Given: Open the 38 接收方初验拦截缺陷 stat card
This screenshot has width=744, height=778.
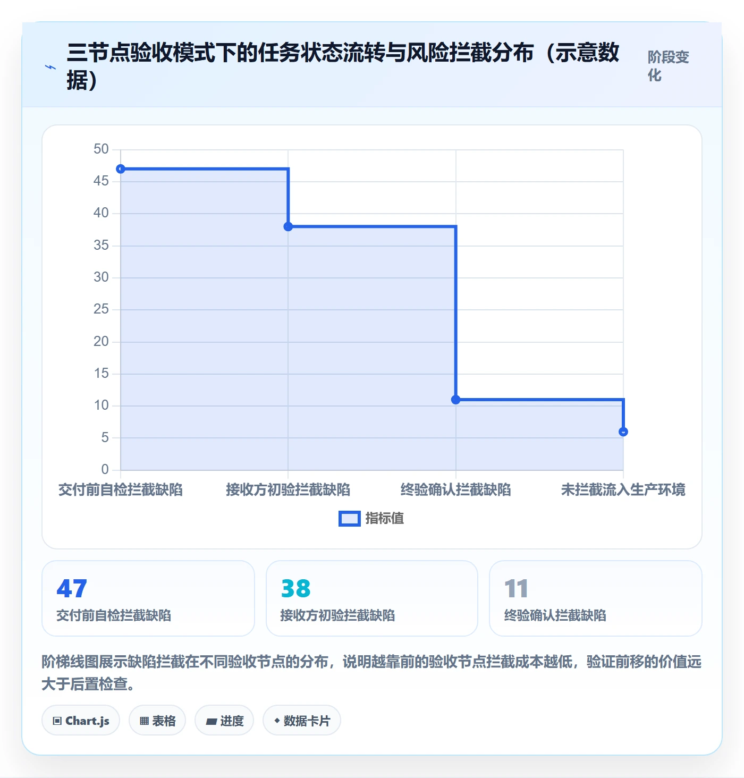Looking at the screenshot, I should coord(372,598).
